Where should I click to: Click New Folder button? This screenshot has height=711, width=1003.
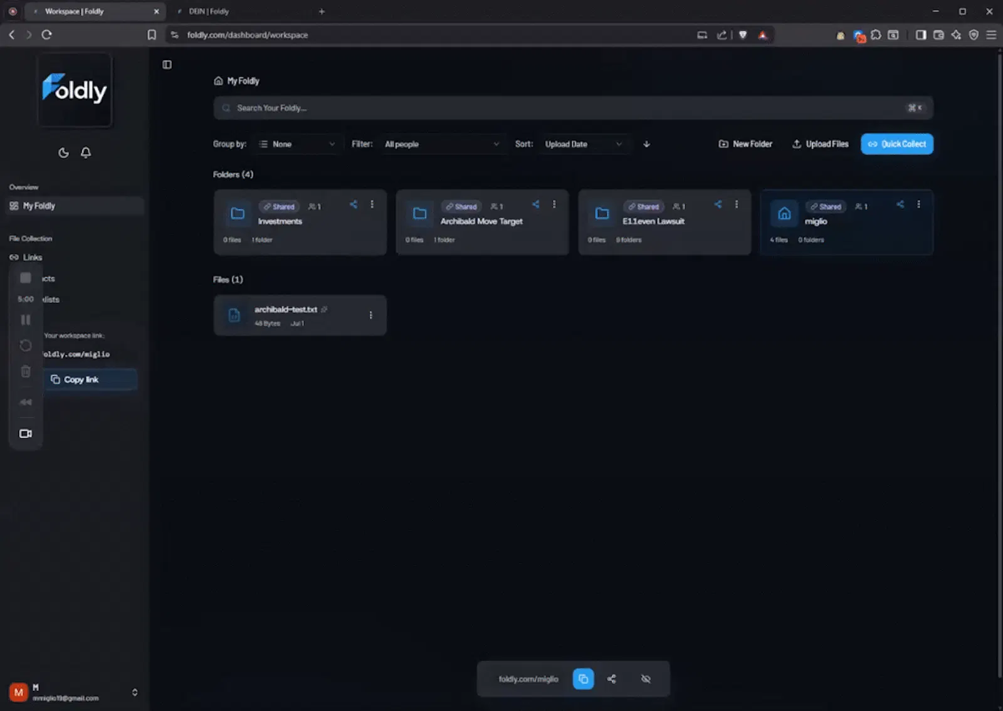(745, 144)
